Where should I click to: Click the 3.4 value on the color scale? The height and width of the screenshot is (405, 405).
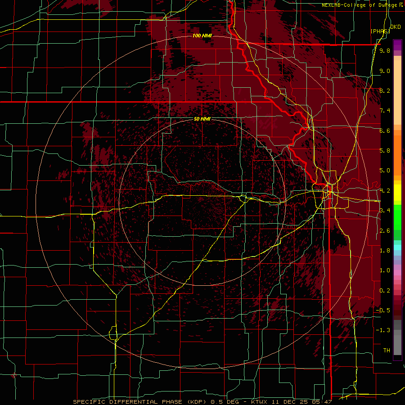pos(385,211)
